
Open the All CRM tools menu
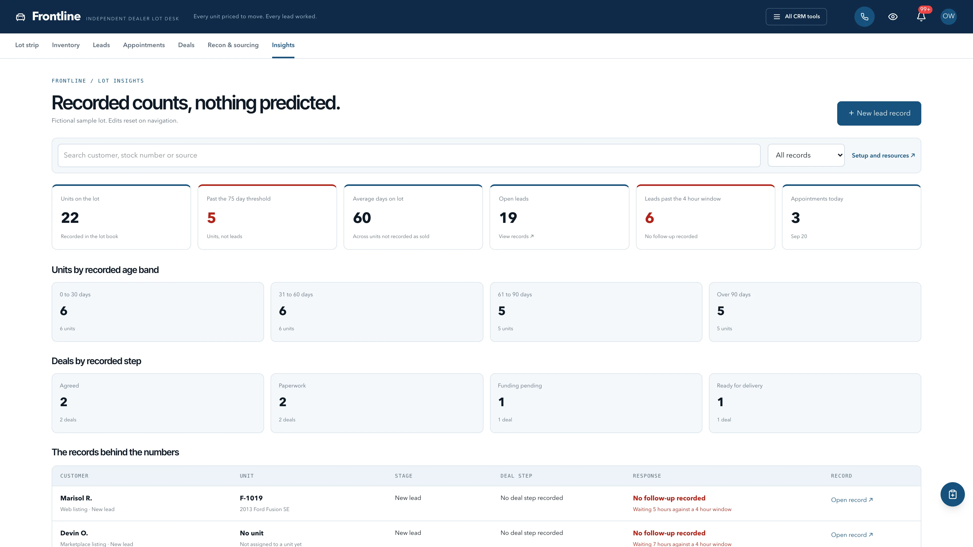click(796, 17)
